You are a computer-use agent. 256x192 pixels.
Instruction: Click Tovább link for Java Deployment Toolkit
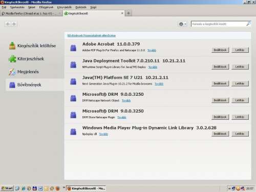[153, 67]
